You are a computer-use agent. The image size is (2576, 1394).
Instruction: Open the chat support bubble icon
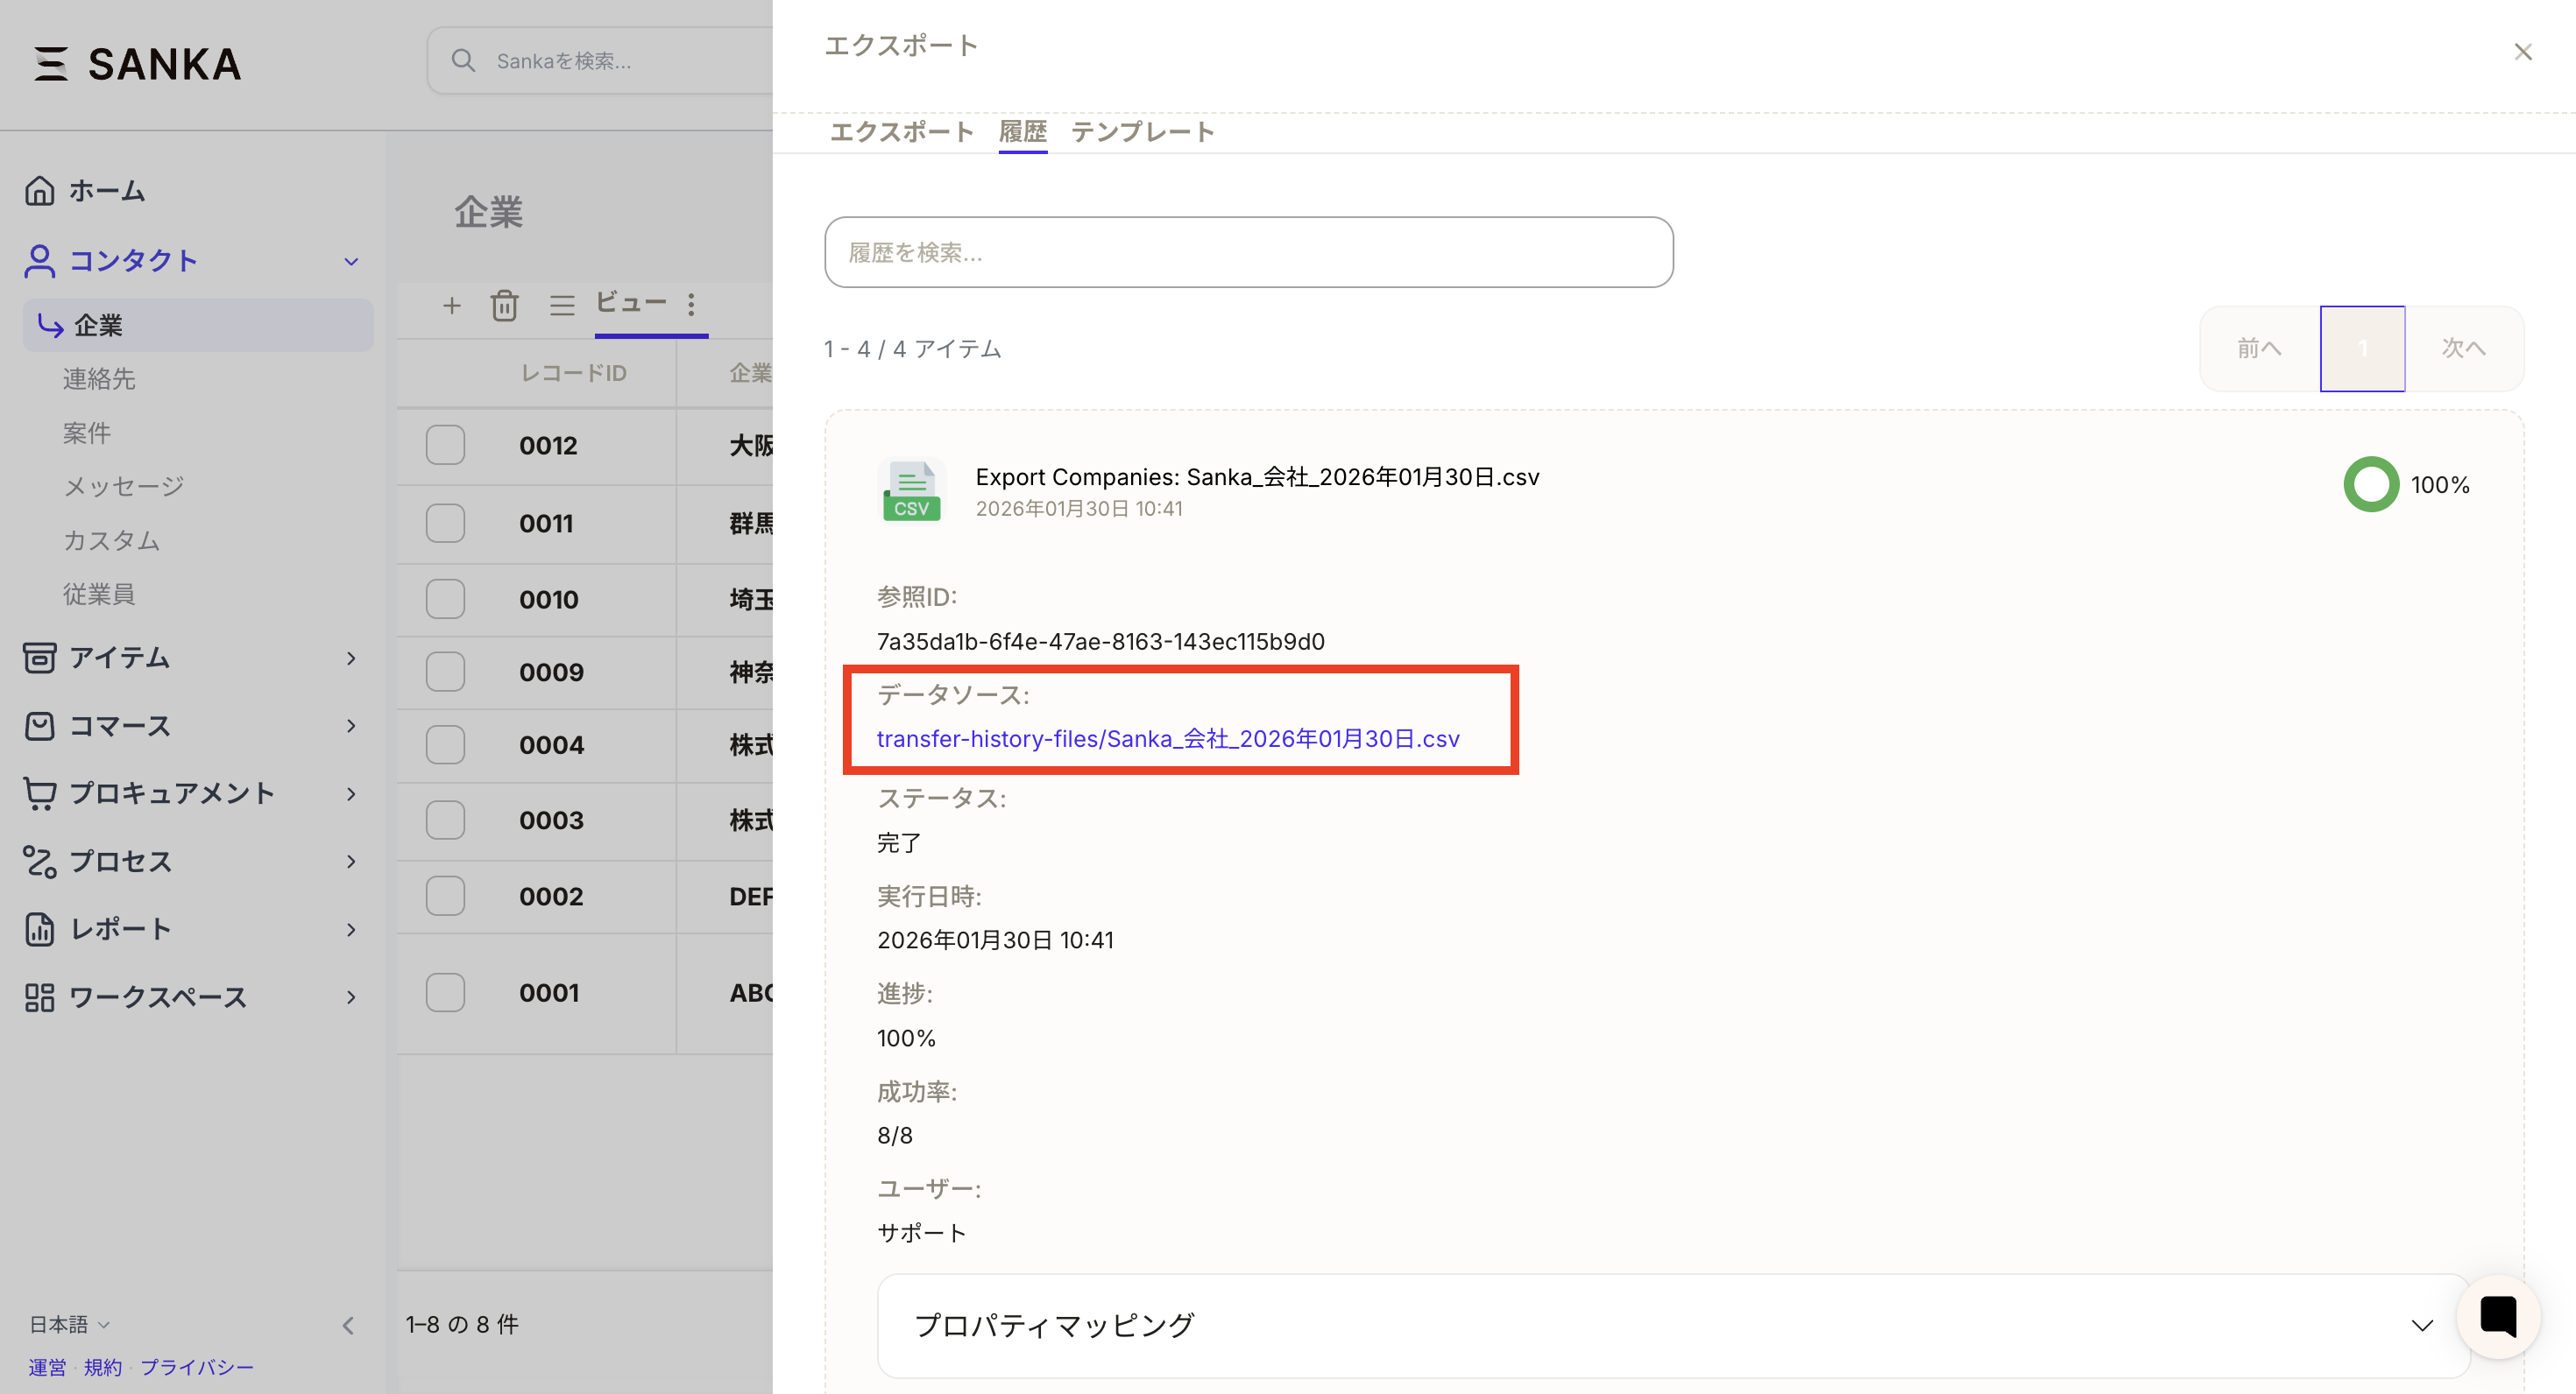coord(2498,1316)
